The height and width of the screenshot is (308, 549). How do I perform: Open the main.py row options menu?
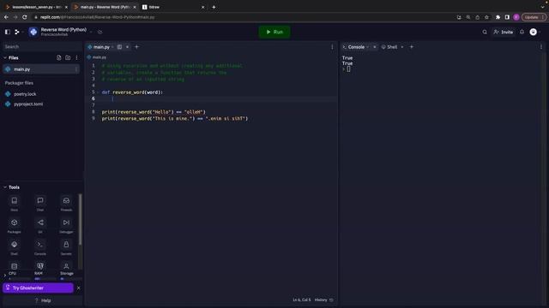(x=76, y=69)
